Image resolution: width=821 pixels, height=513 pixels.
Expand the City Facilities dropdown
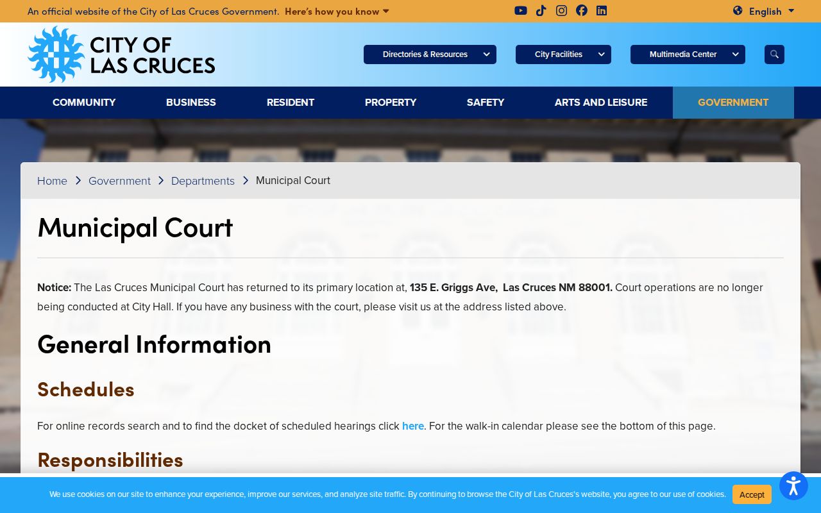coord(563,55)
